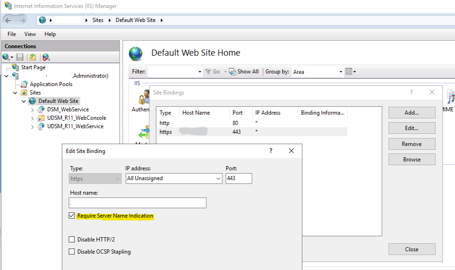
Task: Click the Edit... button in Site Bindings
Action: tap(412, 128)
